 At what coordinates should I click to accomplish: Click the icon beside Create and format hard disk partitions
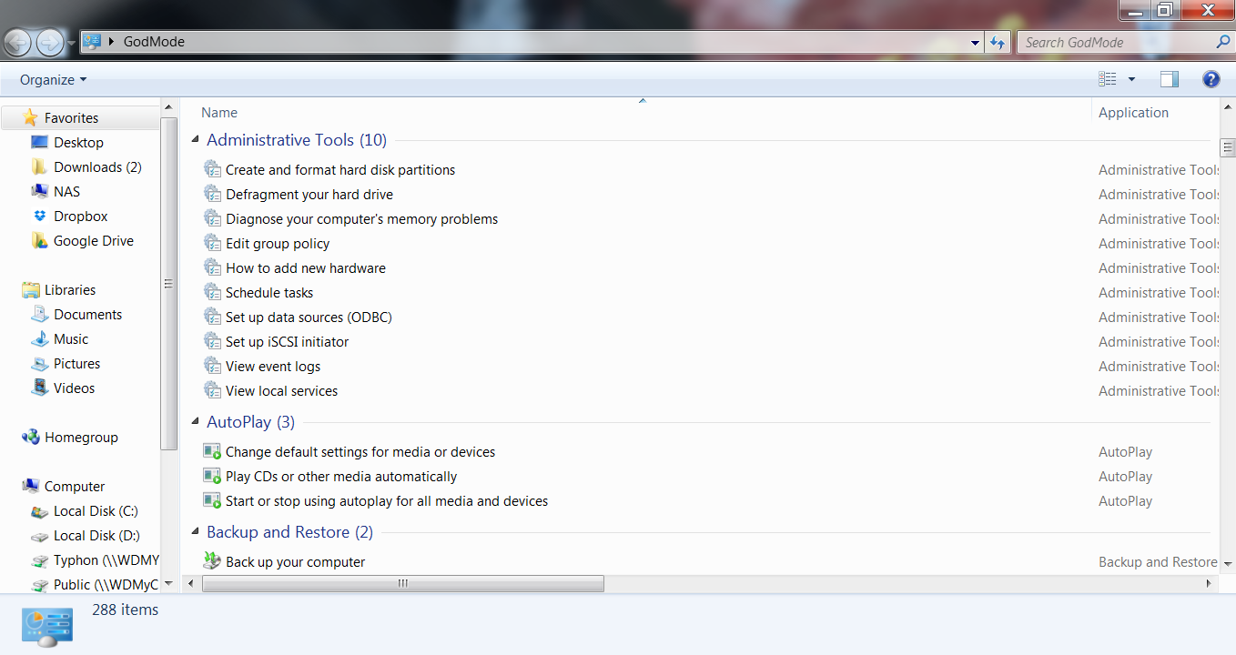tap(212, 169)
